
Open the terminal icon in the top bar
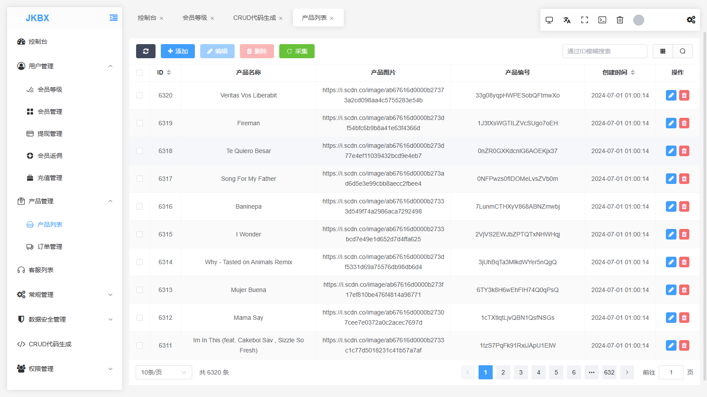[x=602, y=20]
